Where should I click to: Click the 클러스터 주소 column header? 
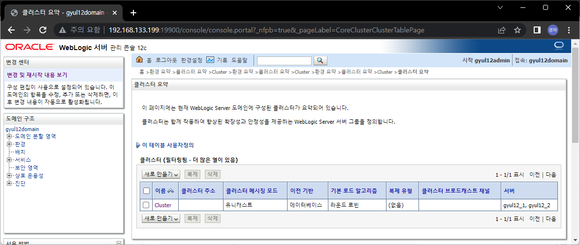[200, 191]
